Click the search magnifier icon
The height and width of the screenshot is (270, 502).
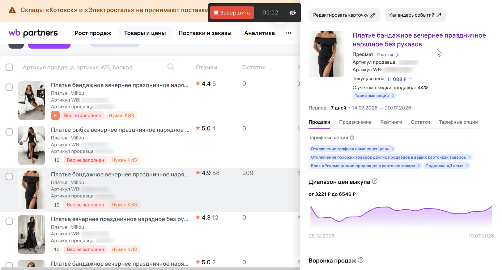click(x=171, y=67)
